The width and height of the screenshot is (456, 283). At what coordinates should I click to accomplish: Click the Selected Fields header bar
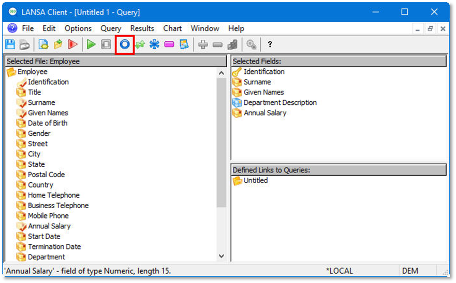[339, 61]
